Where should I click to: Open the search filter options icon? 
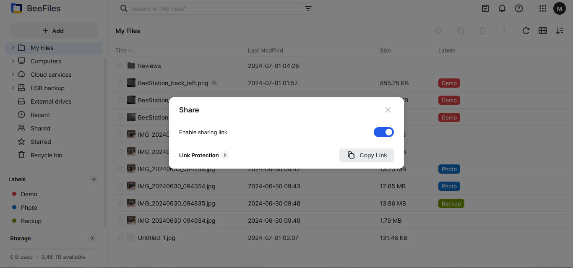pyautogui.click(x=308, y=9)
